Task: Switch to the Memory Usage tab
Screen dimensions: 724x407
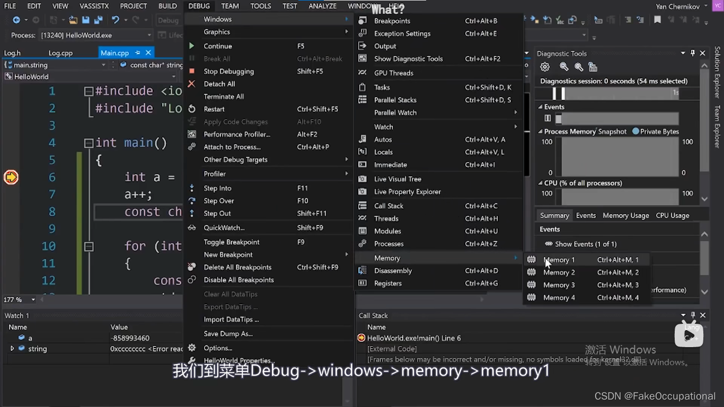Action: click(625, 215)
